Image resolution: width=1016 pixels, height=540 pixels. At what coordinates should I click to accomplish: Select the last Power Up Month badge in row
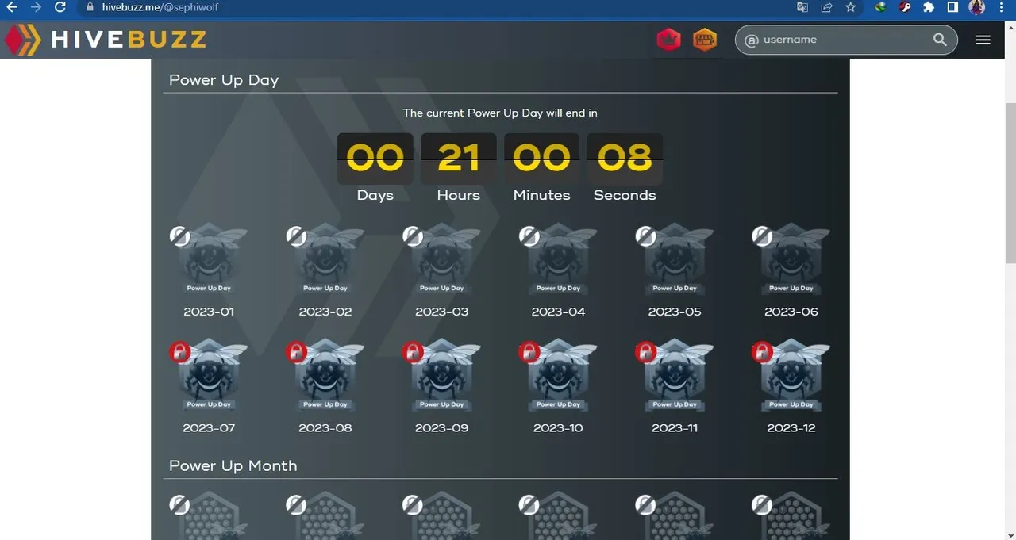click(791, 516)
